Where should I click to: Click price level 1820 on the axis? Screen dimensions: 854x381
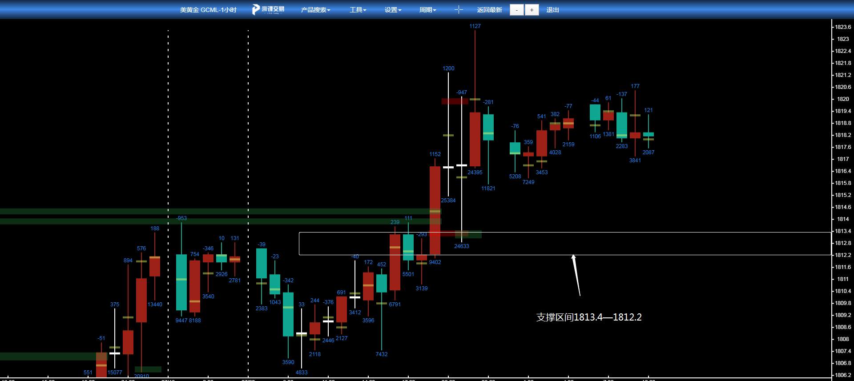843,99
